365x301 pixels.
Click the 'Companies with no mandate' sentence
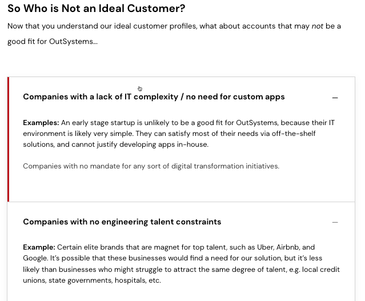tap(151, 166)
